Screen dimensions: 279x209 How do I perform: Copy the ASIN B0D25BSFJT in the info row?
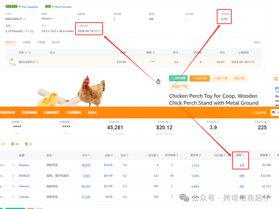tap(25, 19)
